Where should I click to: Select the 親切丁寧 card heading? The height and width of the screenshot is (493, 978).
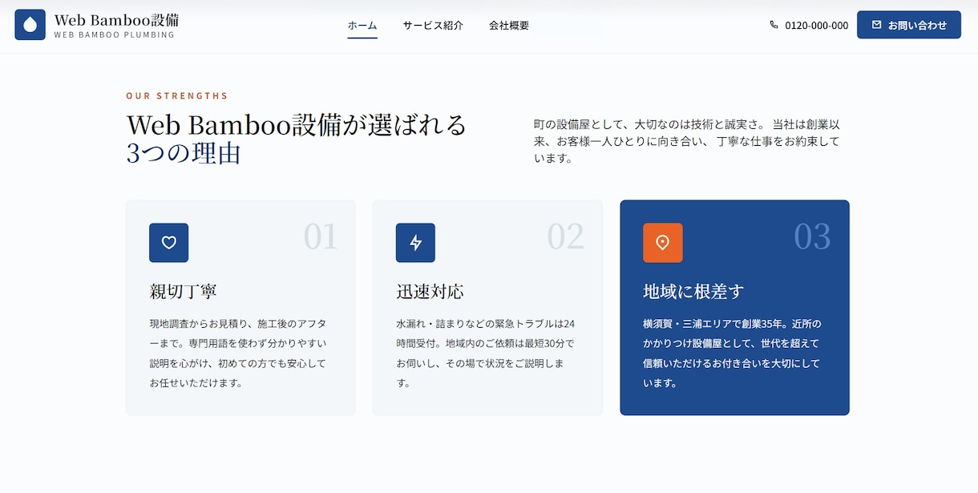click(183, 291)
